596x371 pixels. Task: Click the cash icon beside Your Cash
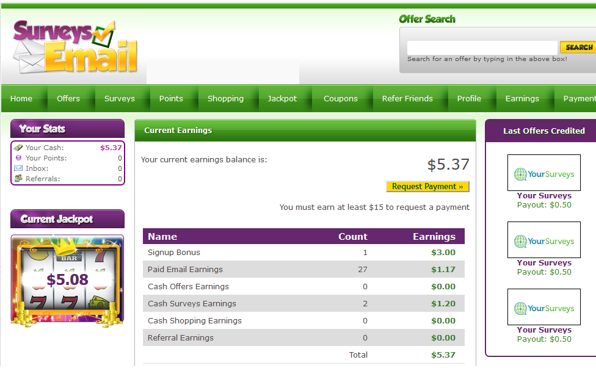click(18, 148)
